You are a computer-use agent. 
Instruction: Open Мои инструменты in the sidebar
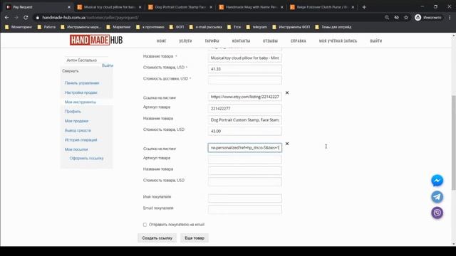coord(81,102)
